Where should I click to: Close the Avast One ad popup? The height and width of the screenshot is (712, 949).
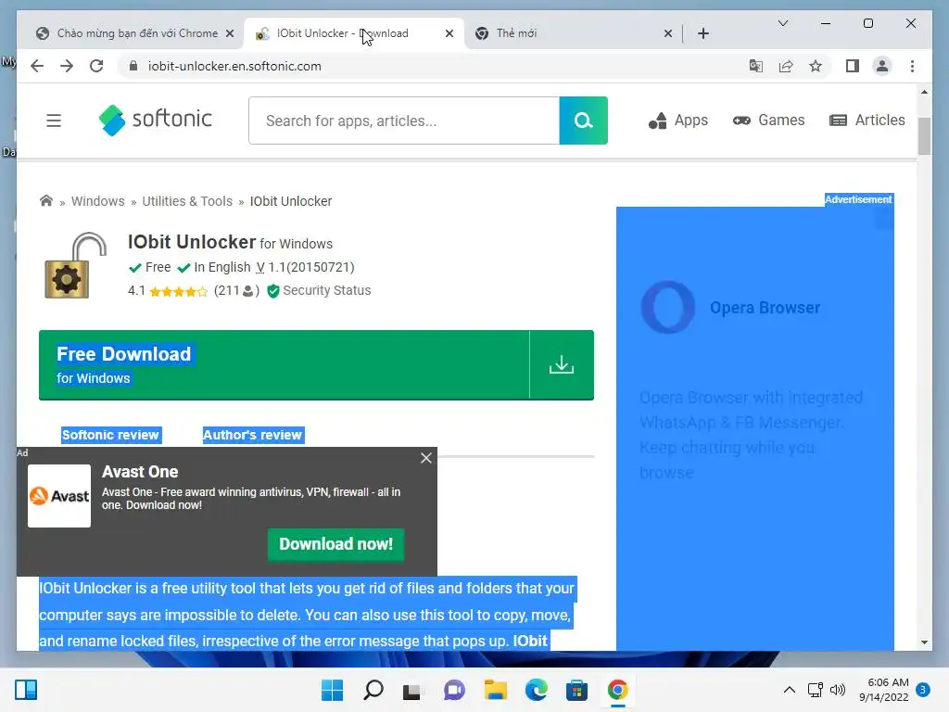pos(426,458)
